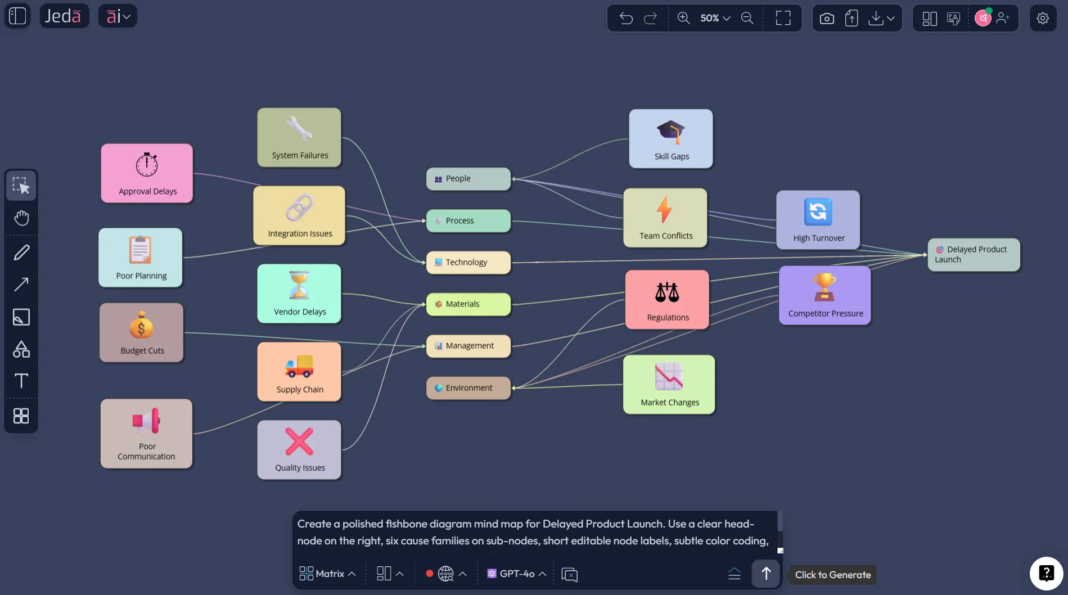The height and width of the screenshot is (595, 1068).
Task: Select the Arrow connector tool
Action: (x=21, y=285)
